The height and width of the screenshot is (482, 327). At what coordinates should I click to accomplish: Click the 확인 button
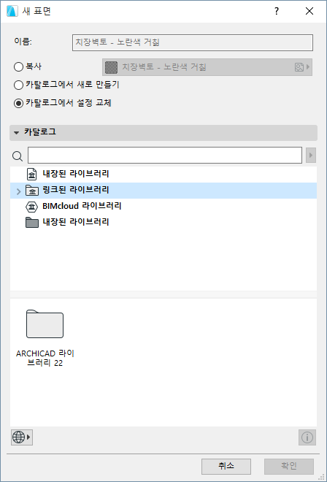pos(289,467)
